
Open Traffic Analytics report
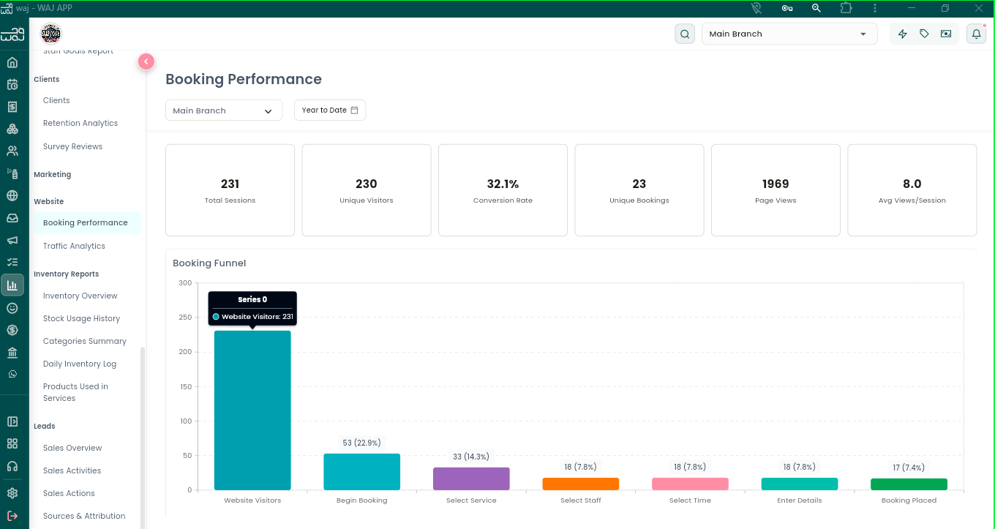coord(74,246)
